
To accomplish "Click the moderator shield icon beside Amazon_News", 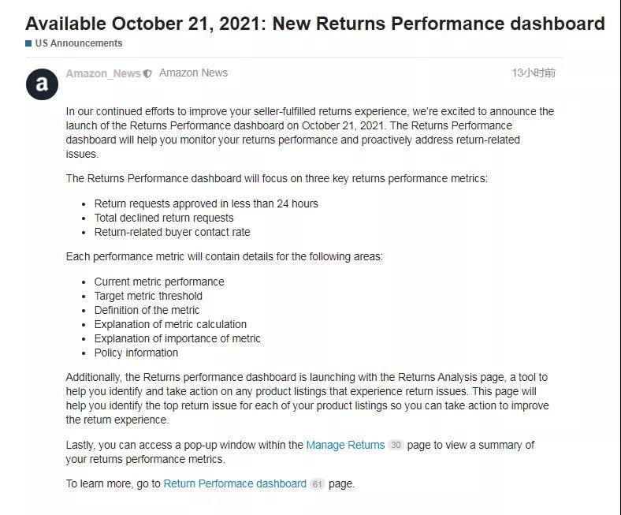I will coord(147,74).
